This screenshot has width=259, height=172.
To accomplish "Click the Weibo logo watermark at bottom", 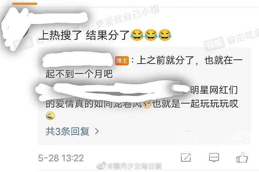I will tap(101, 166).
